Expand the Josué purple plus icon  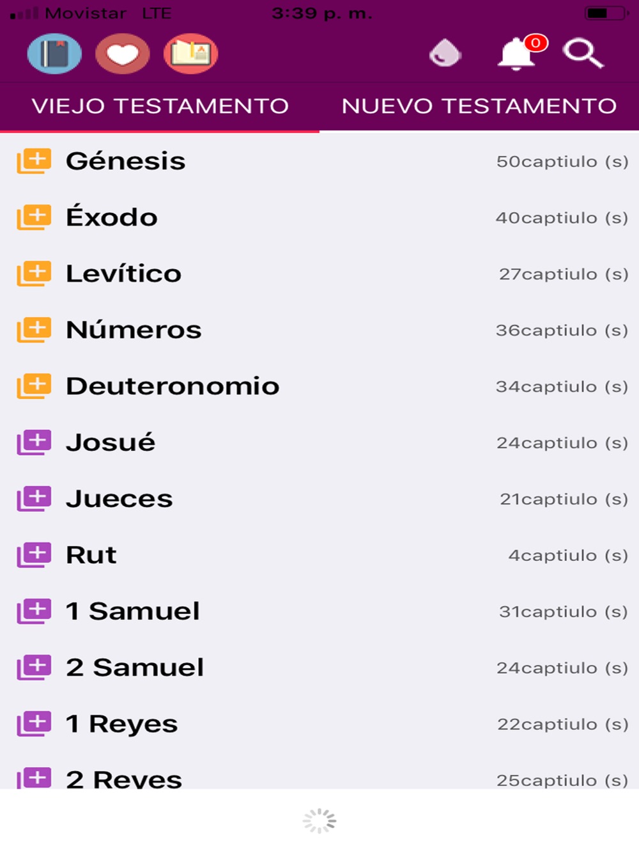(34, 442)
